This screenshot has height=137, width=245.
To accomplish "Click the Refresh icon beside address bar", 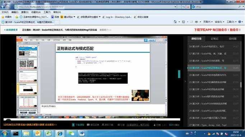I will point(184,7).
